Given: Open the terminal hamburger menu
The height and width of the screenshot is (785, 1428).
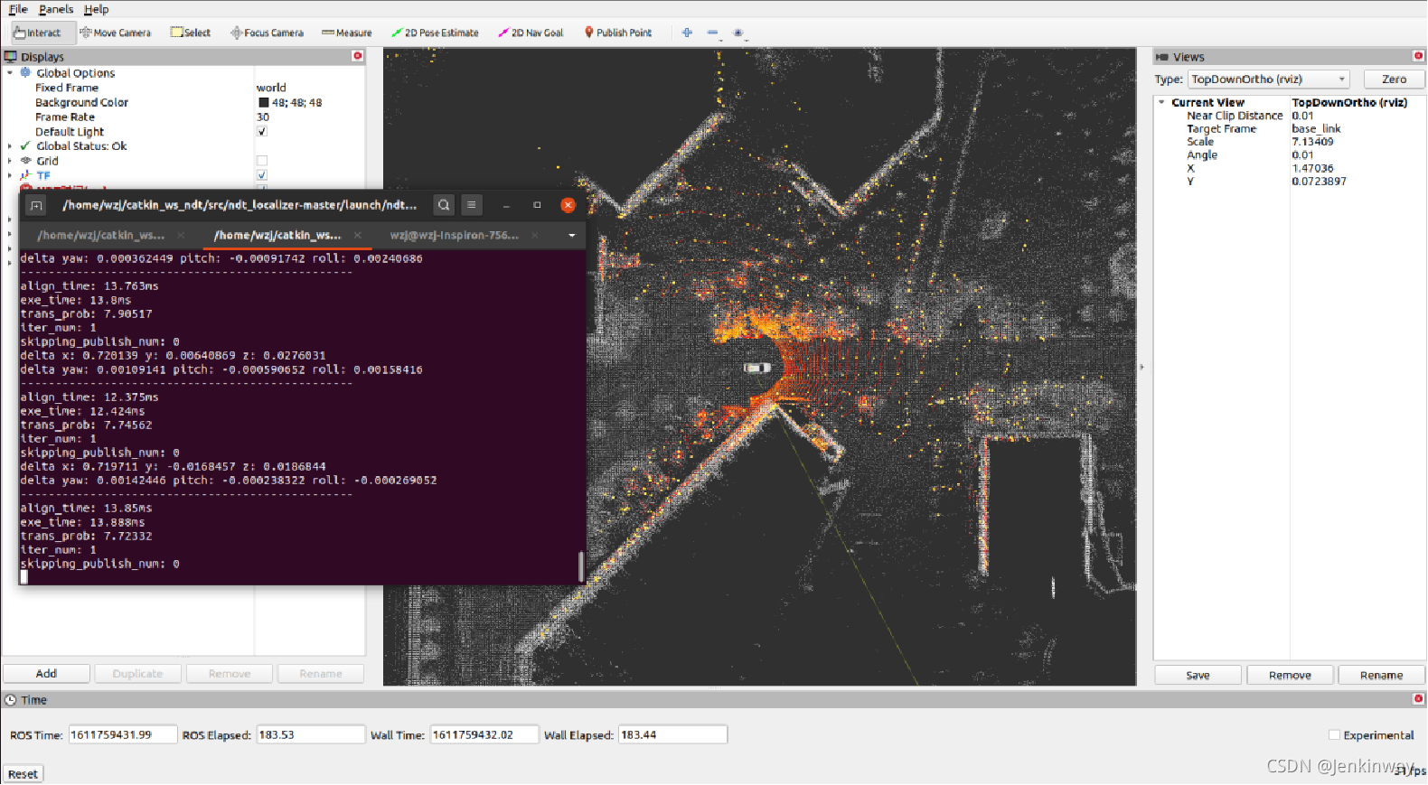Looking at the screenshot, I should coord(472,205).
